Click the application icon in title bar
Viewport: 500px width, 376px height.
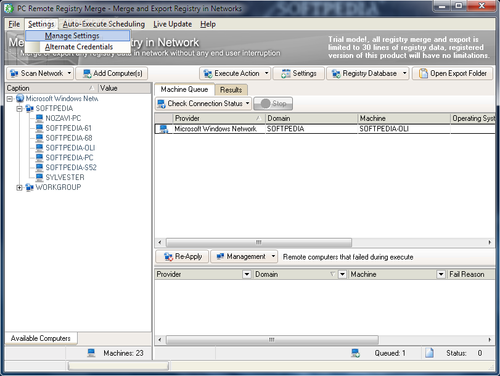point(9,8)
